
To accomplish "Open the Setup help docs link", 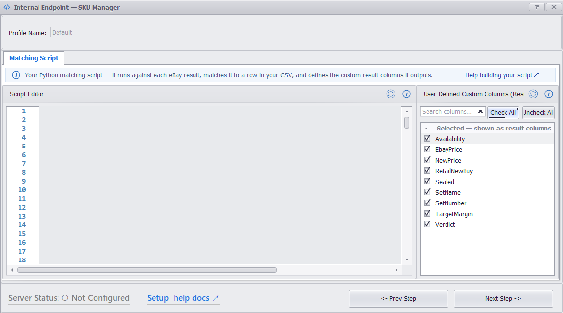I will [183, 298].
